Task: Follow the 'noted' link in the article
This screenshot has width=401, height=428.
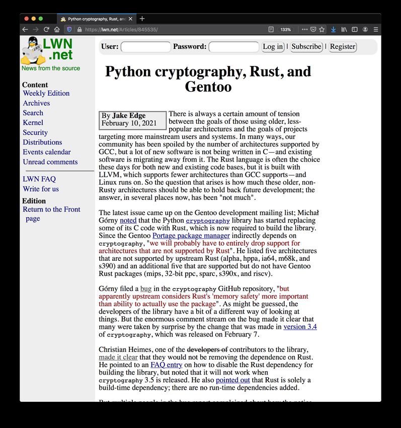Action: click(x=128, y=220)
